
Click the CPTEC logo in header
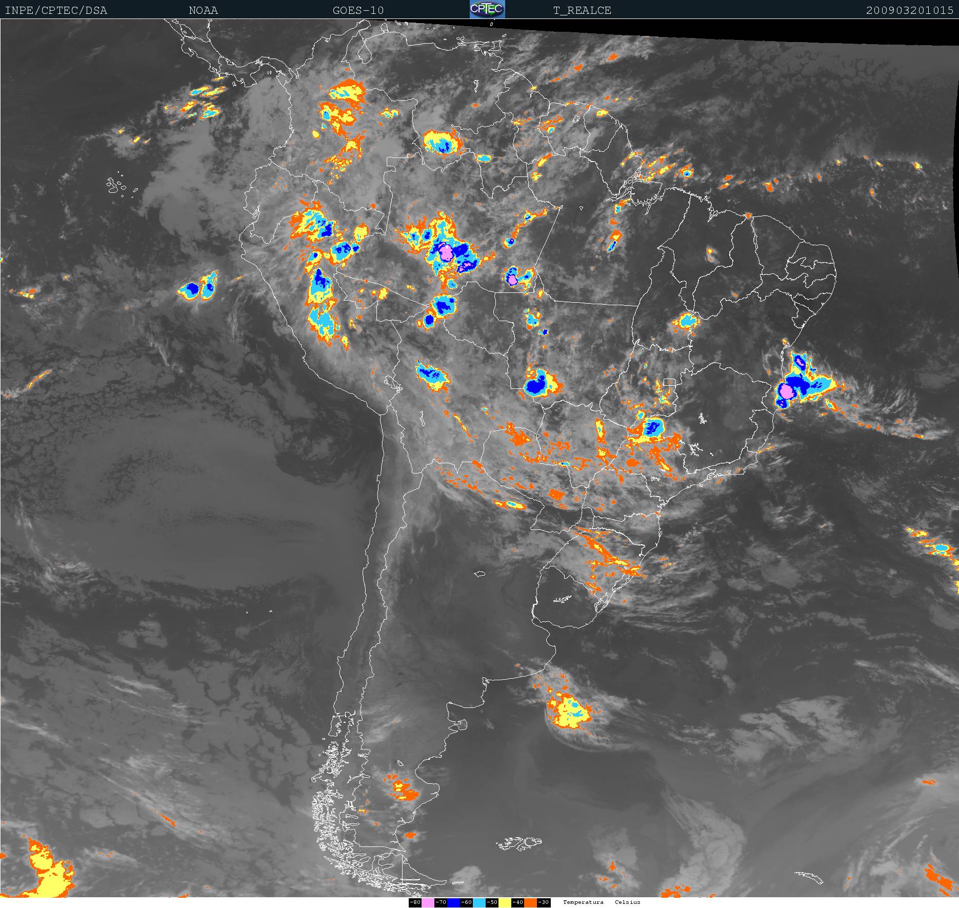[487, 9]
